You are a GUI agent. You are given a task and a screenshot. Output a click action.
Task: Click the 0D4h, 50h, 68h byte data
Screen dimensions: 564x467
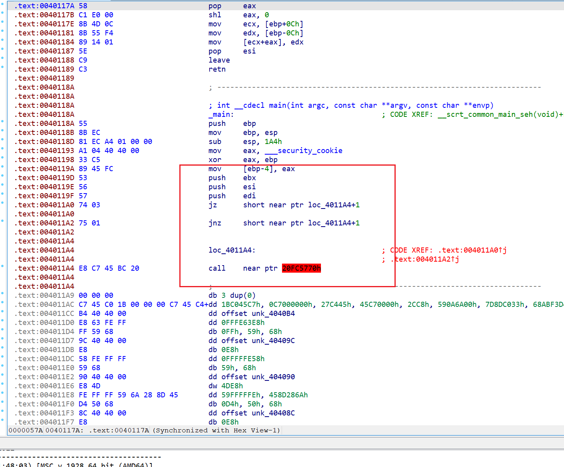pos(252,404)
